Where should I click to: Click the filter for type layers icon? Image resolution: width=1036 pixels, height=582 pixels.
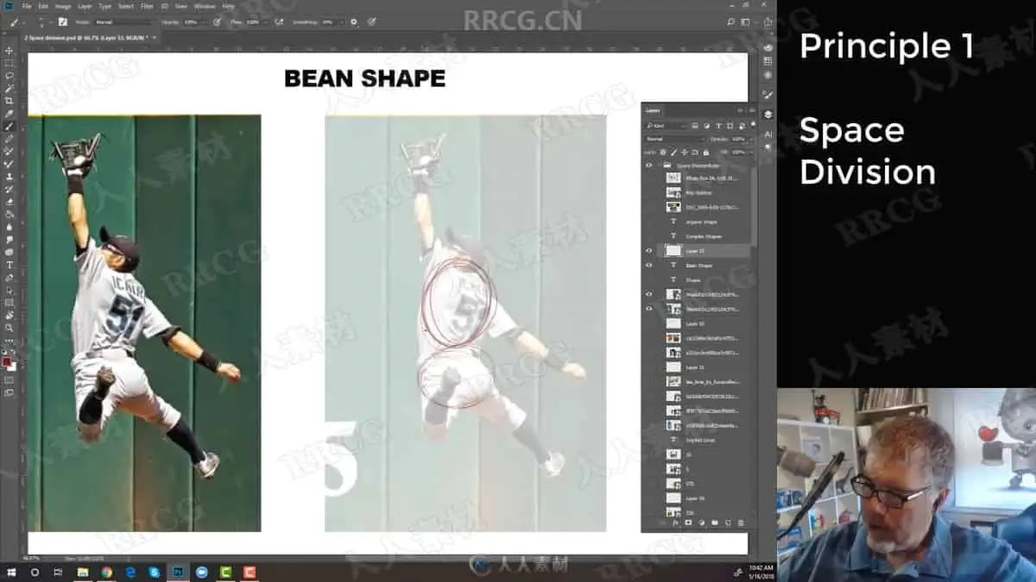[719, 126]
